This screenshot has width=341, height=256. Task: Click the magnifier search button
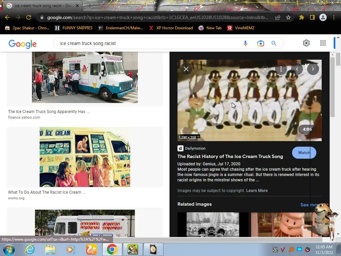click(x=274, y=43)
